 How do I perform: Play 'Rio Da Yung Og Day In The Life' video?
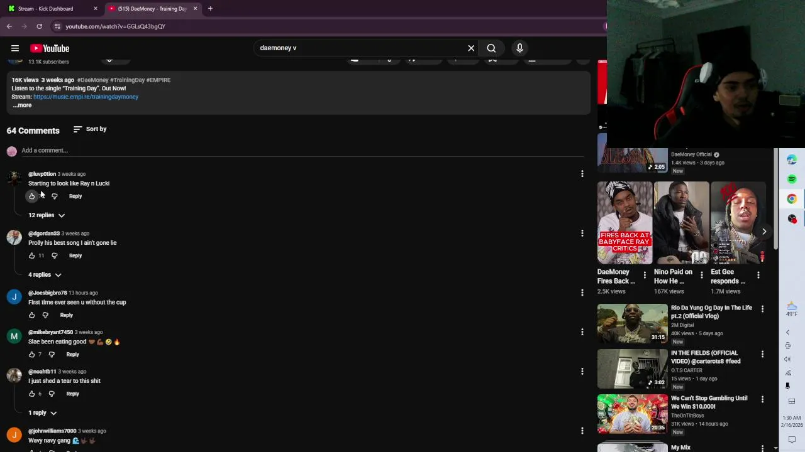click(632, 324)
